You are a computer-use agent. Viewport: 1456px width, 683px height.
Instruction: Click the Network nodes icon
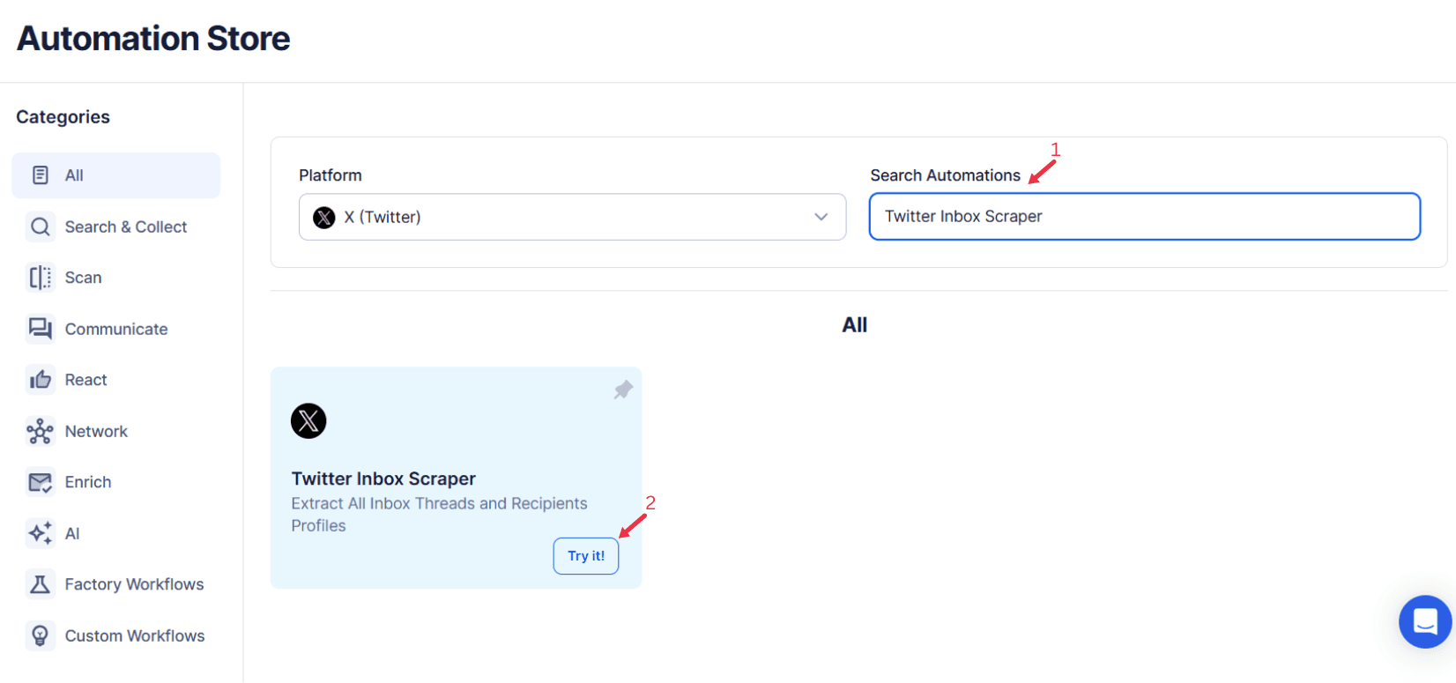coord(40,431)
